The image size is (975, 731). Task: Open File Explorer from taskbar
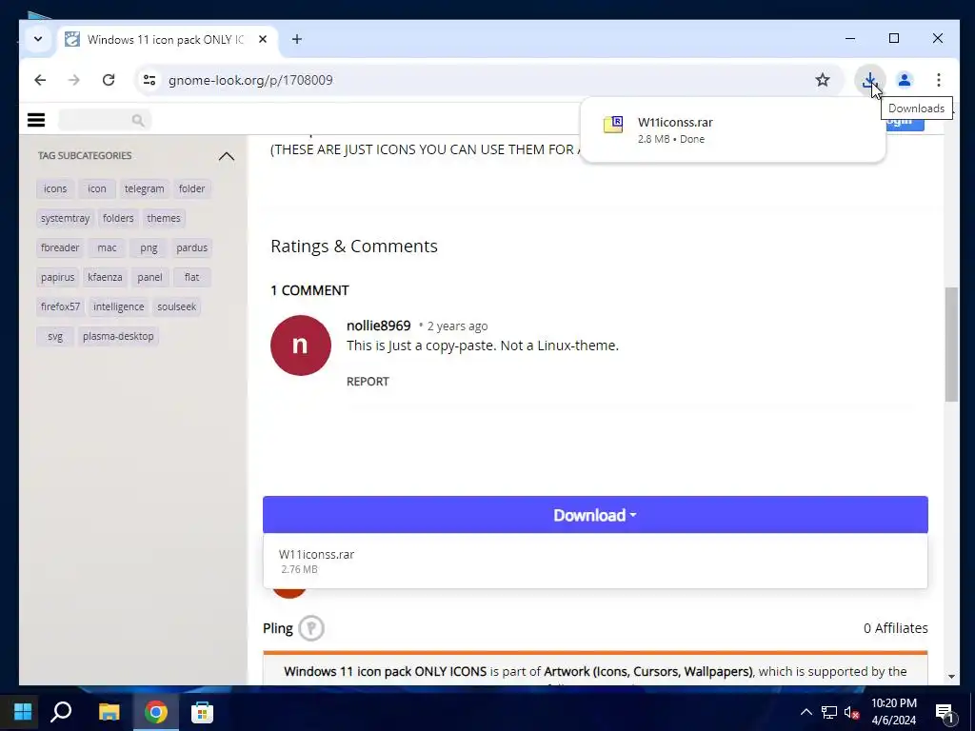tap(109, 712)
